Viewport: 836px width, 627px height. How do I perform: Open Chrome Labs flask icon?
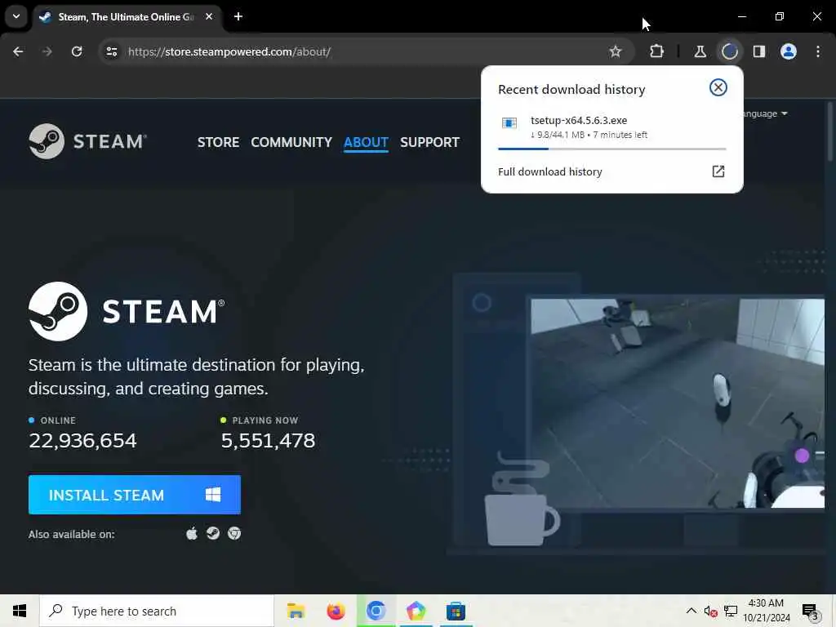click(x=700, y=51)
